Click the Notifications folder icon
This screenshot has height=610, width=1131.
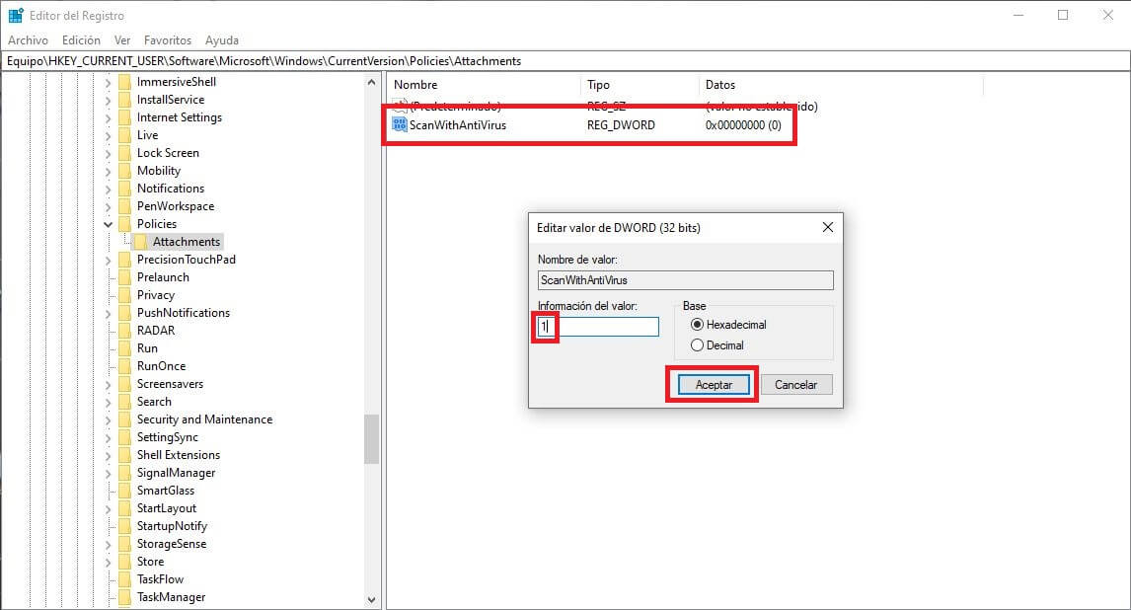tap(124, 189)
